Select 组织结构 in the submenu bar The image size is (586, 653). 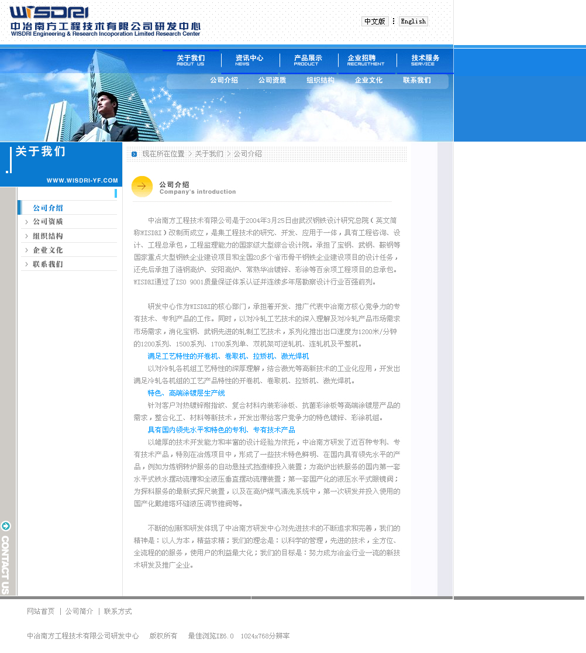click(320, 80)
